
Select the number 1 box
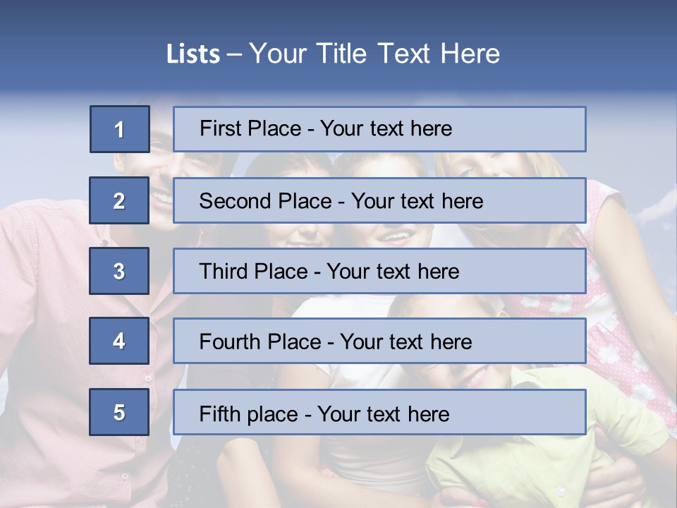pos(120,129)
